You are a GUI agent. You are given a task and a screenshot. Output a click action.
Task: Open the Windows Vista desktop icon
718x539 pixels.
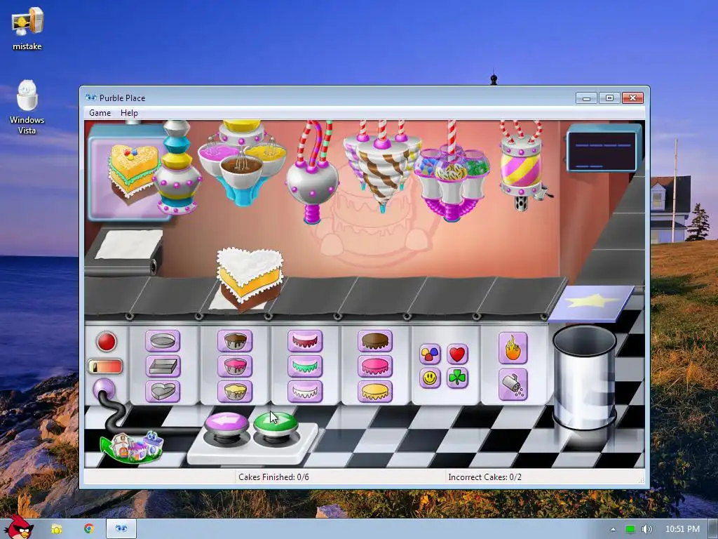pos(27,107)
